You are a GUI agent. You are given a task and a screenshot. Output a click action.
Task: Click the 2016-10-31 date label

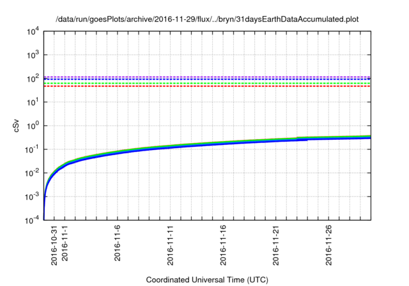pos(54,245)
